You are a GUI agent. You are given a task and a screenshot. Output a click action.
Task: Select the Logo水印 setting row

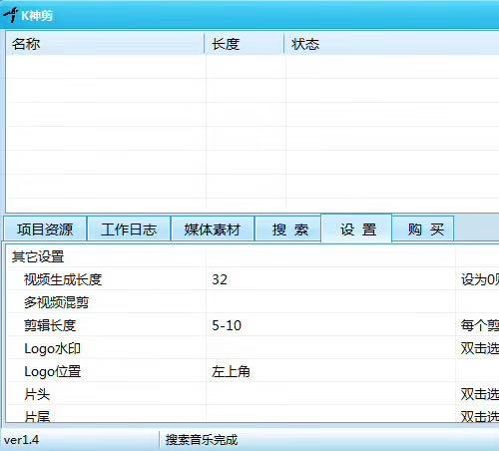point(252,348)
